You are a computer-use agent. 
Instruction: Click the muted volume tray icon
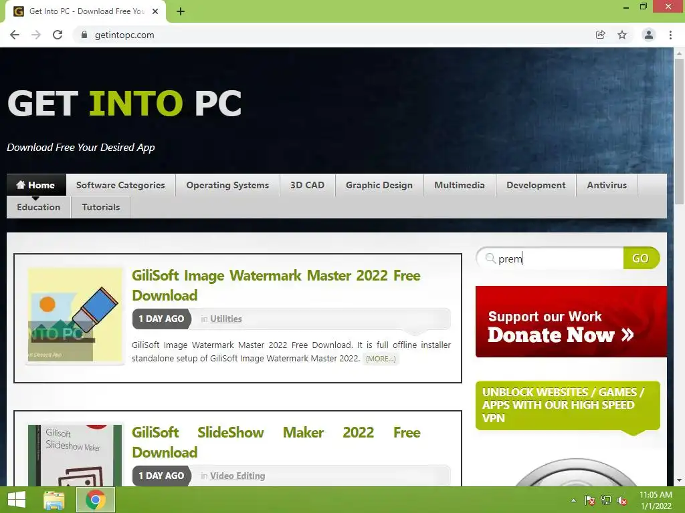point(622,500)
